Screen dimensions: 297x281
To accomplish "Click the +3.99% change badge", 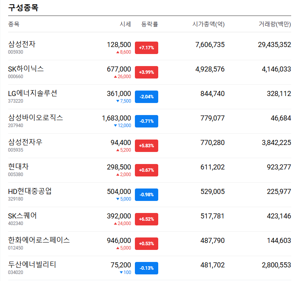I will tap(147, 72).
